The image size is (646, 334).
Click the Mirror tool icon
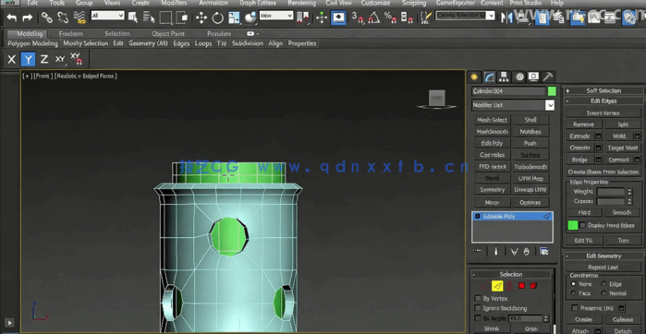506,18
